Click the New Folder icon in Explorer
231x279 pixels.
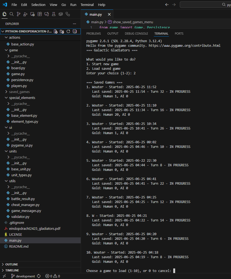coord(62,31)
